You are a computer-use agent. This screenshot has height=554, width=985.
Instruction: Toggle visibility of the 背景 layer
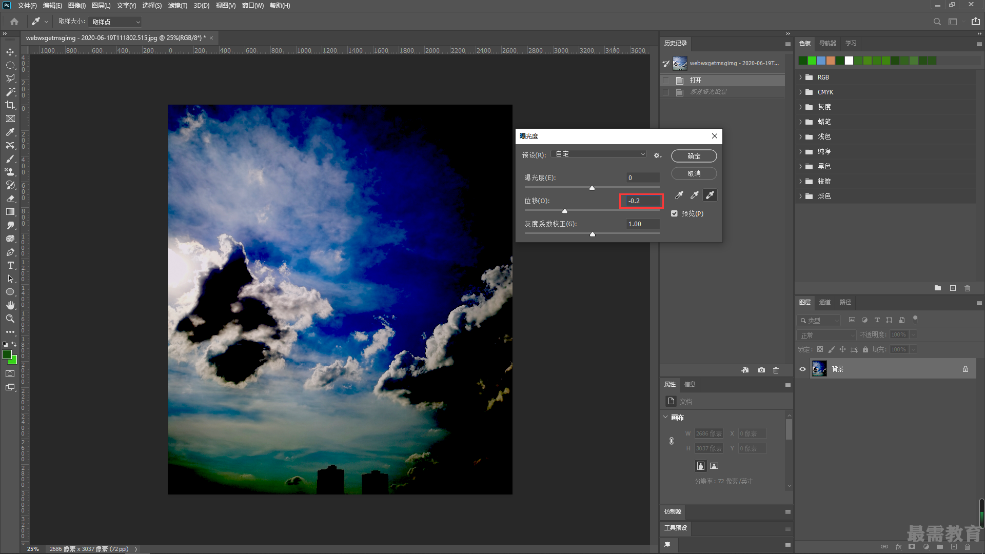pos(802,369)
